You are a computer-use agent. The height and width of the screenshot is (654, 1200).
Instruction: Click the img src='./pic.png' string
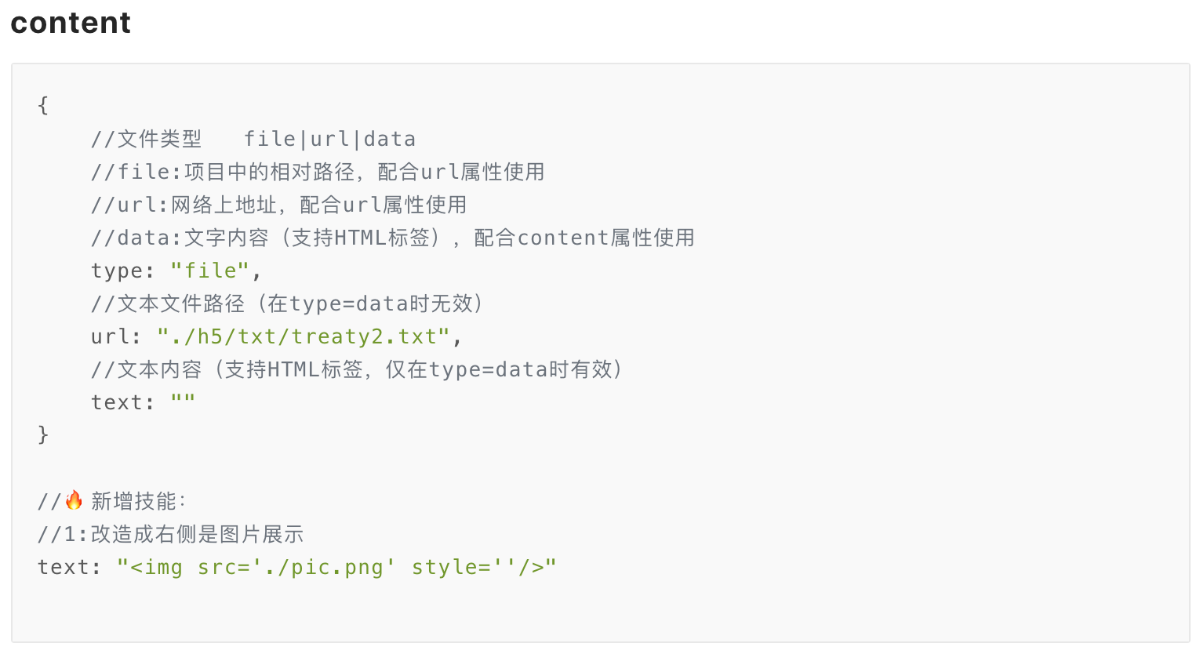336,567
